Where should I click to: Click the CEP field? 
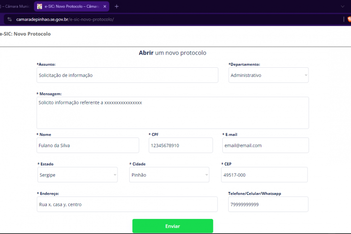264,175
